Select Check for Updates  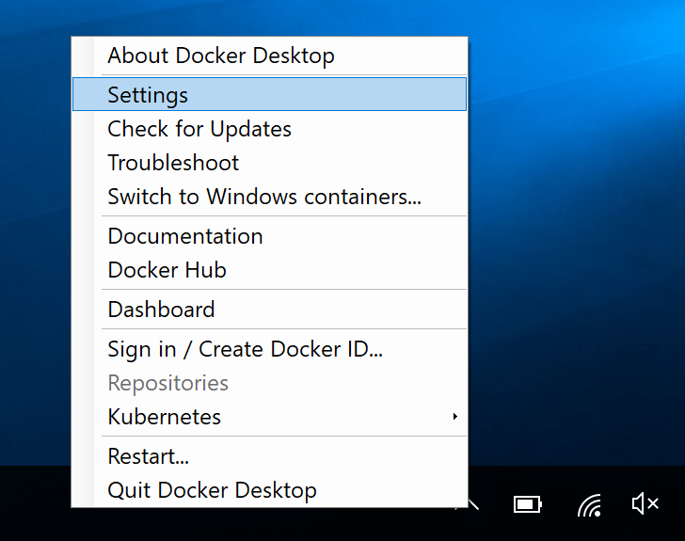(x=269, y=129)
